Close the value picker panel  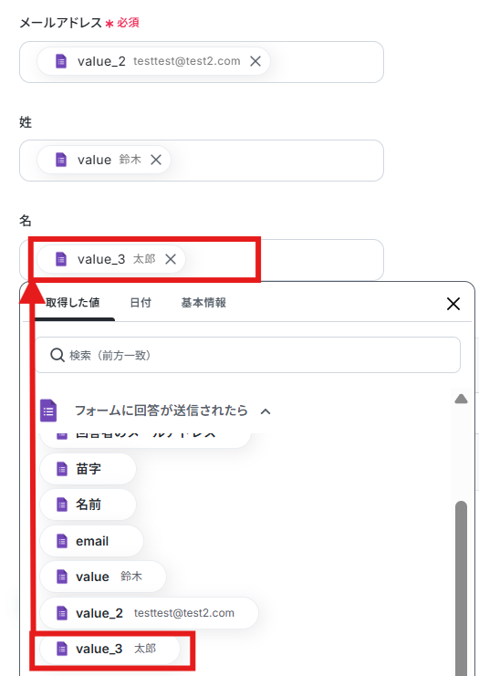click(453, 304)
